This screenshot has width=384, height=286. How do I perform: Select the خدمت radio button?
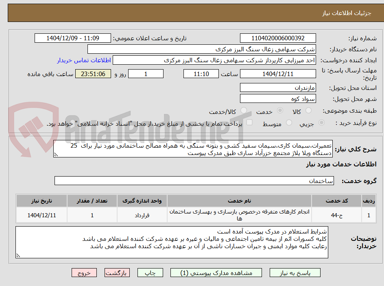280,111
